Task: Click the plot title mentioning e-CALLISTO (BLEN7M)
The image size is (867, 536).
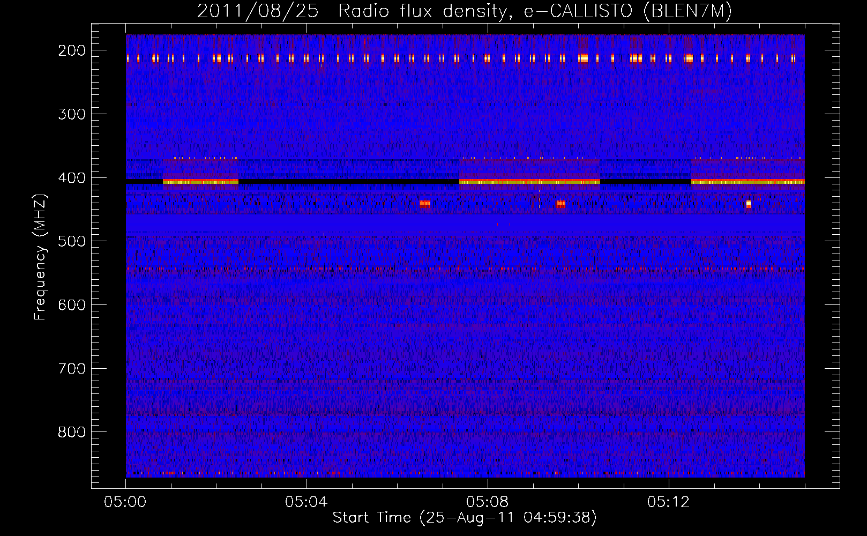Action: coord(465,11)
